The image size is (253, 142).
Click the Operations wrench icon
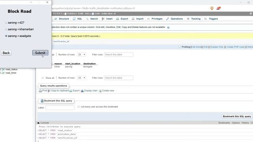coord(168,19)
